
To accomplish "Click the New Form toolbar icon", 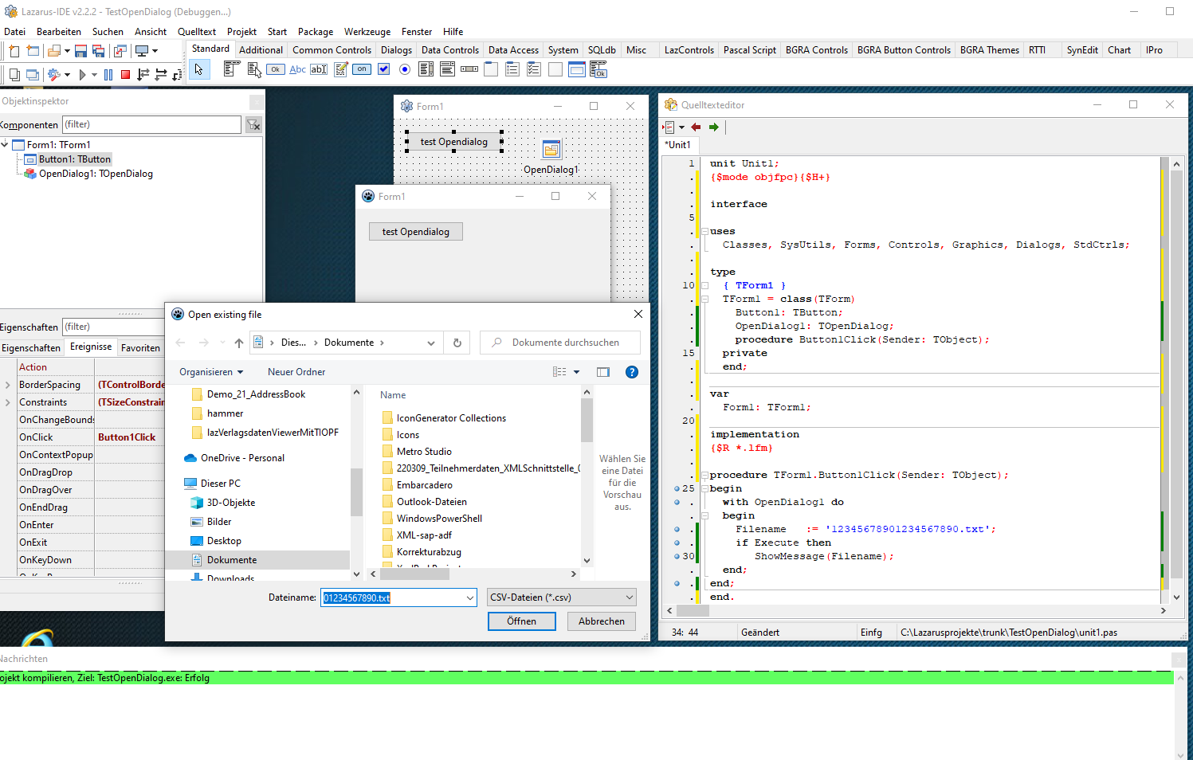I will (x=33, y=51).
